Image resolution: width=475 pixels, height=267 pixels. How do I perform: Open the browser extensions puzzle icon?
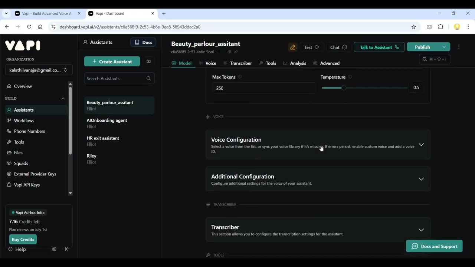tap(441, 27)
